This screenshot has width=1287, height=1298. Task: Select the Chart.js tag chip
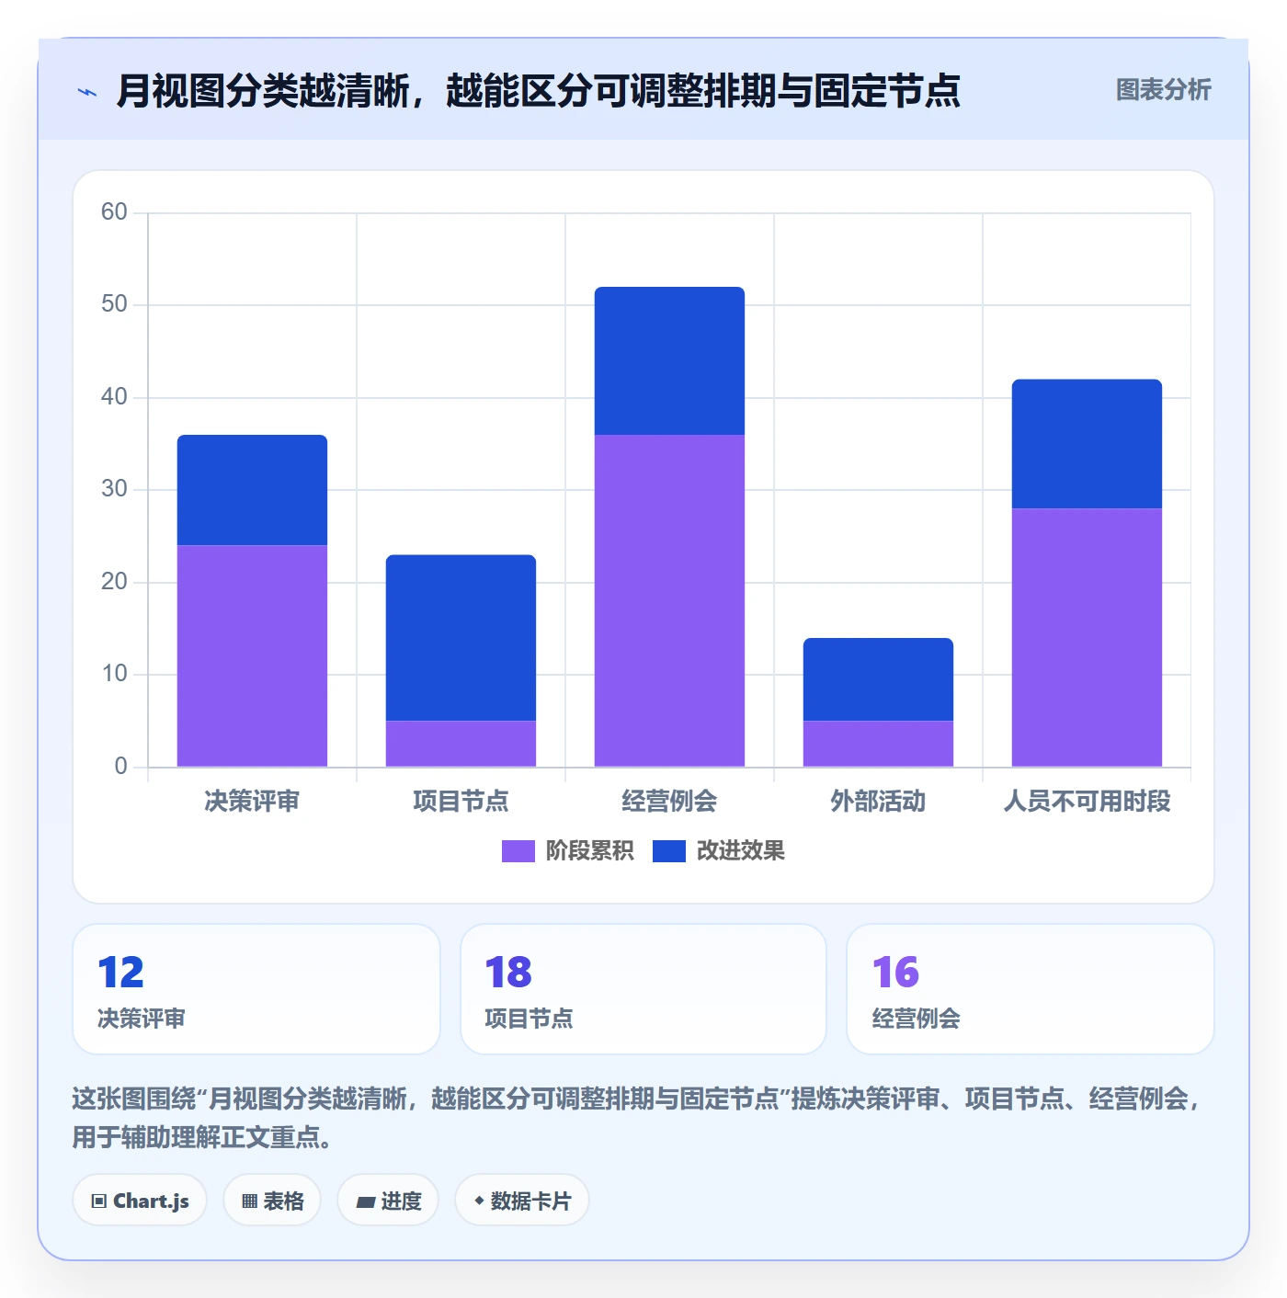140,1201
